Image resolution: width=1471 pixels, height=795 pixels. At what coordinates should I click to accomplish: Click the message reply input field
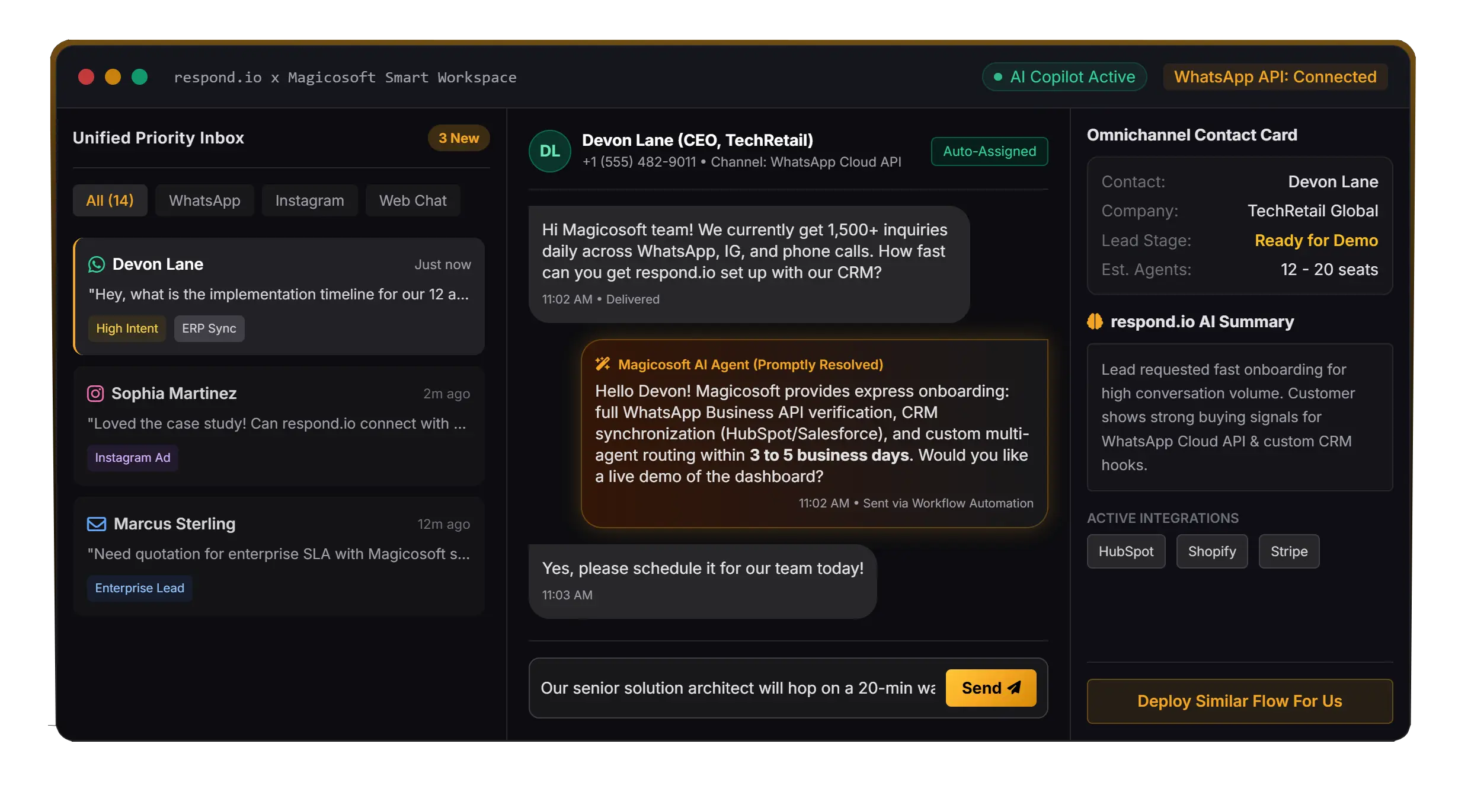tap(737, 688)
